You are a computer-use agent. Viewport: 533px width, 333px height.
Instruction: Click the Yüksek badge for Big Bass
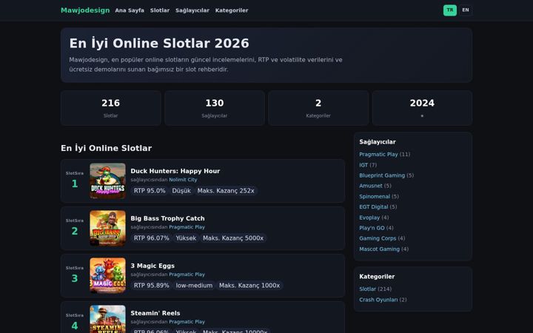186,238
